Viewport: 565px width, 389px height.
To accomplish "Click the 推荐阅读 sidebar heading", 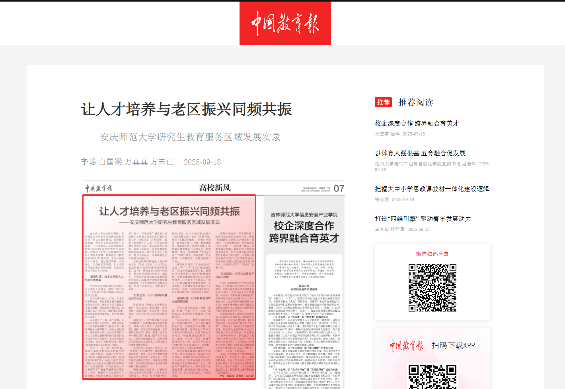I will coord(415,102).
